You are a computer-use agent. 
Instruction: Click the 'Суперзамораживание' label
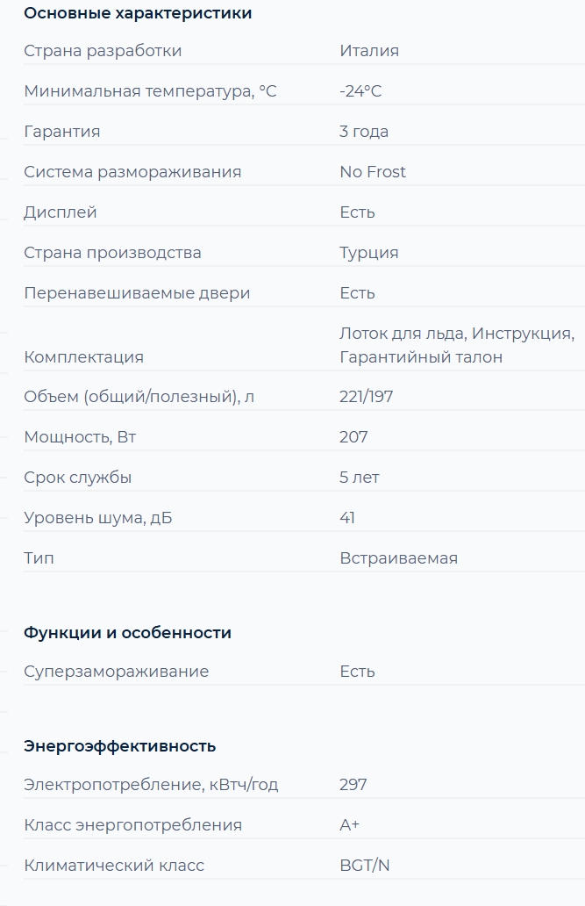(x=117, y=672)
